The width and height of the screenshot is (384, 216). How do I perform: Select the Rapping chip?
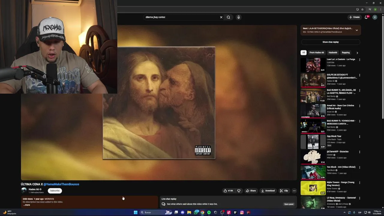pos(346,52)
